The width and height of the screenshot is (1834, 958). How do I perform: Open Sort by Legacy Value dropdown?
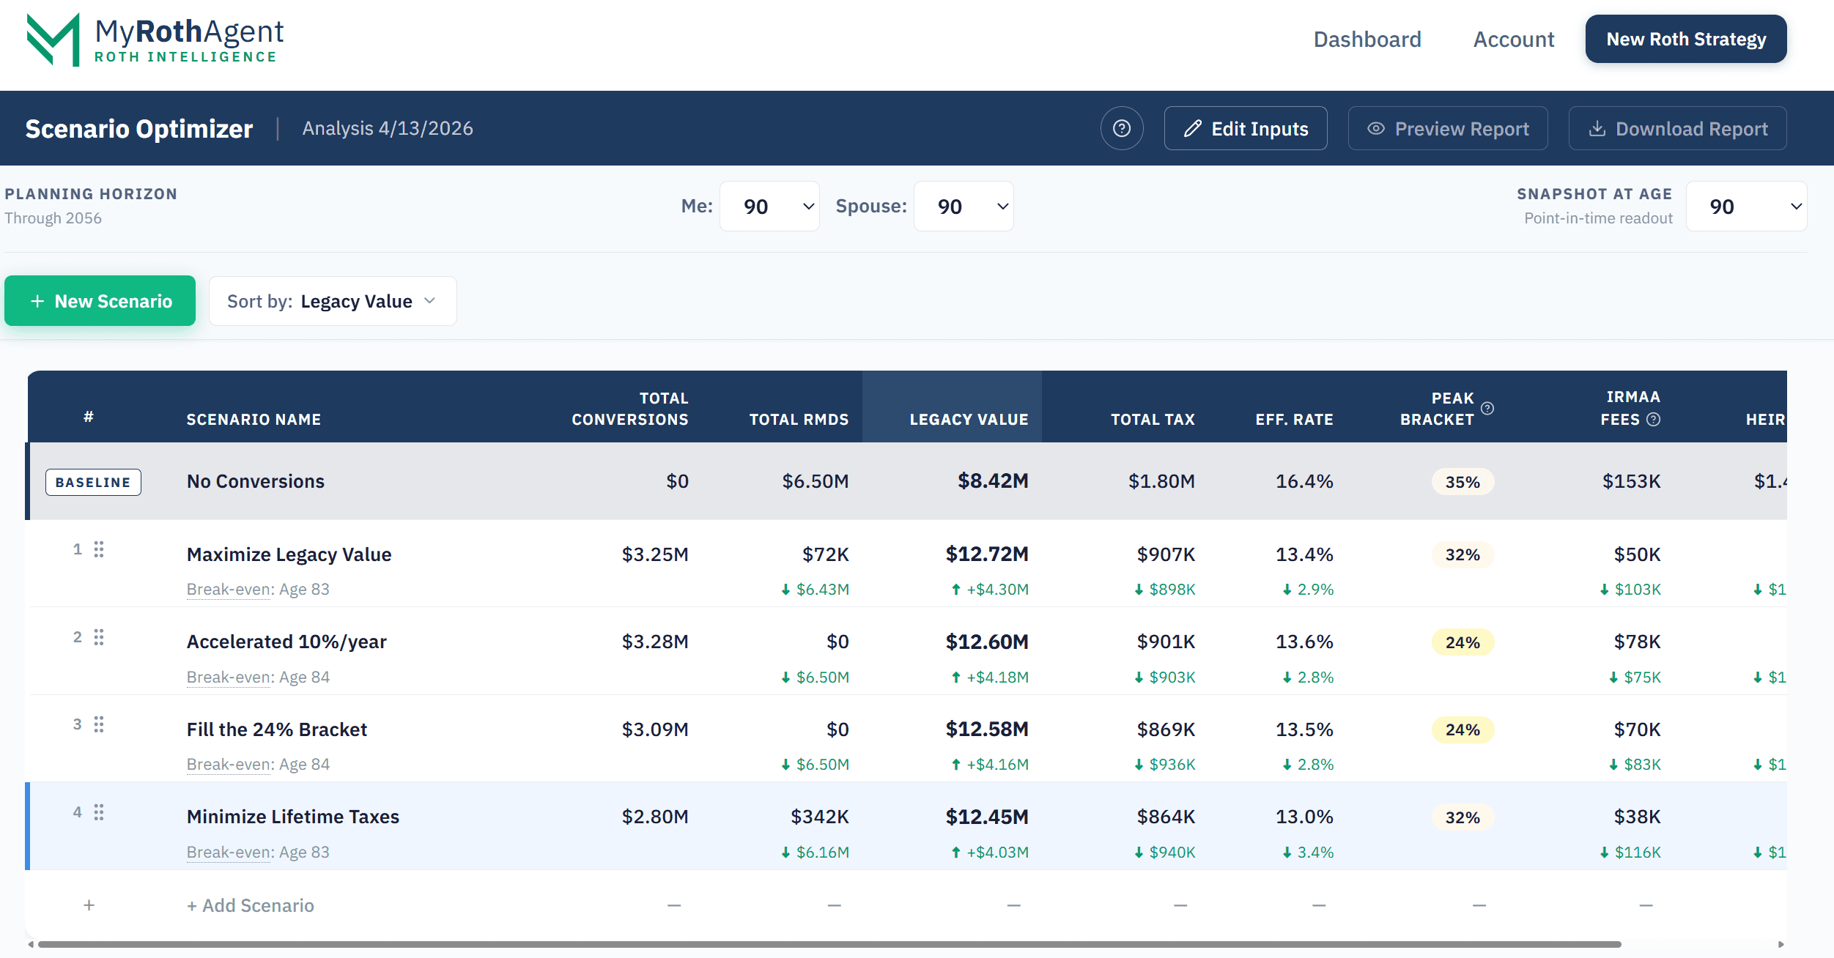tap(333, 301)
